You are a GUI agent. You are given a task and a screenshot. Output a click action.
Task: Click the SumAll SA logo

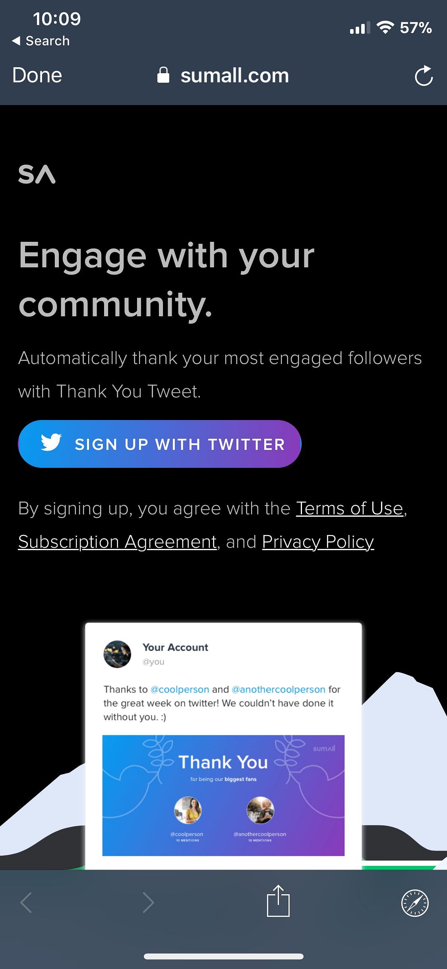point(37,174)
